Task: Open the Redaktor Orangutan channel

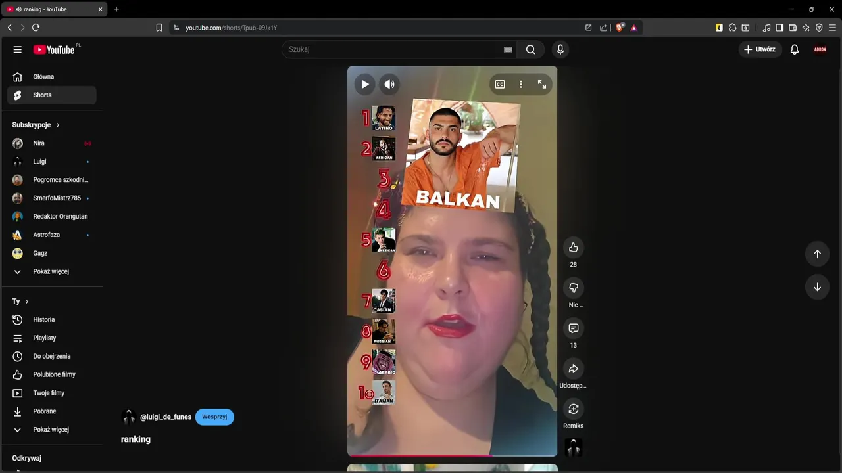Action: [52, 217]
